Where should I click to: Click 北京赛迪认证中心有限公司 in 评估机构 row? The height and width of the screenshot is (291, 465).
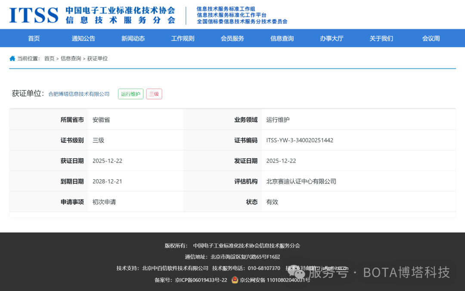click(301, 181)
